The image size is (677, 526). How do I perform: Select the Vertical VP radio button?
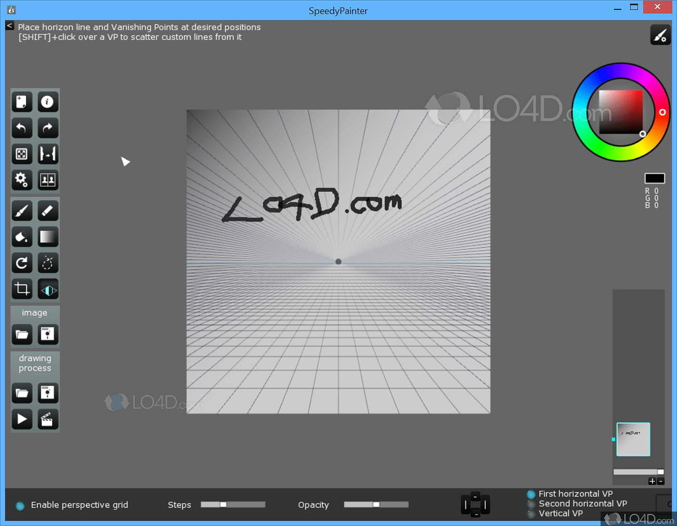[x=531, y=513]
